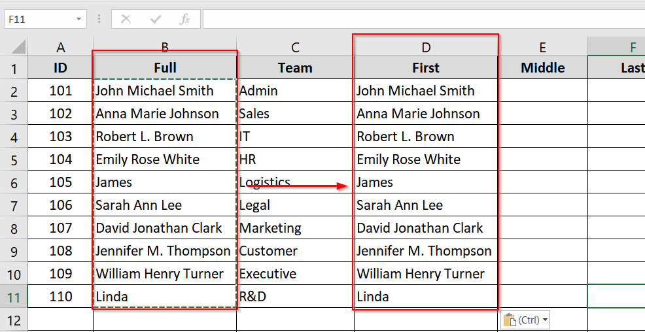
Task: Select Linda in the Full column
Action: tap(165, 297)
